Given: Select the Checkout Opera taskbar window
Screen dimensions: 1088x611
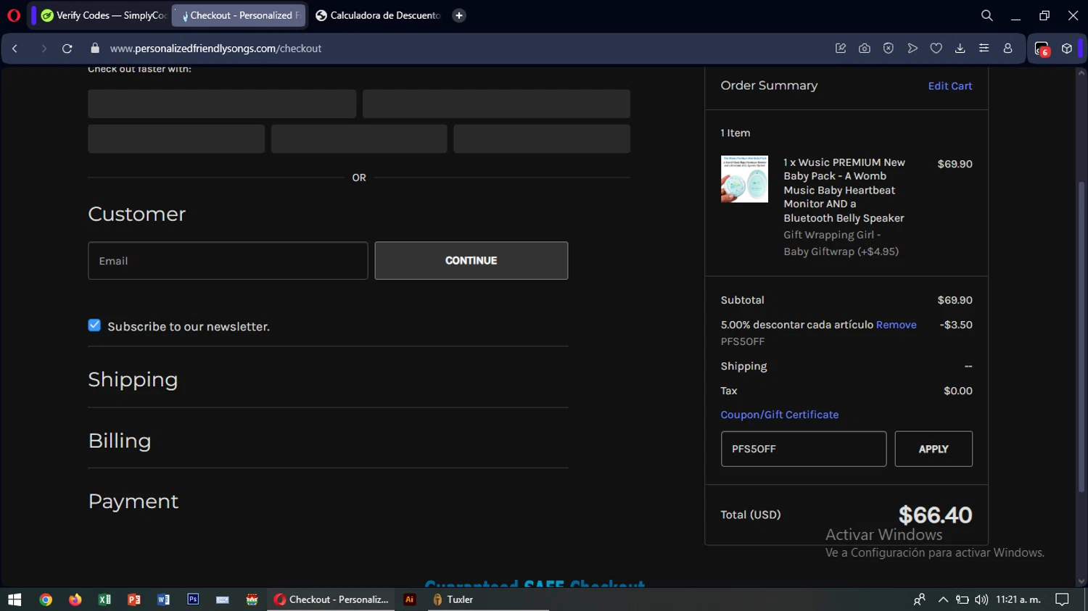Looking at the screenshot, I should pyautogui.click(x=331, y=599).
